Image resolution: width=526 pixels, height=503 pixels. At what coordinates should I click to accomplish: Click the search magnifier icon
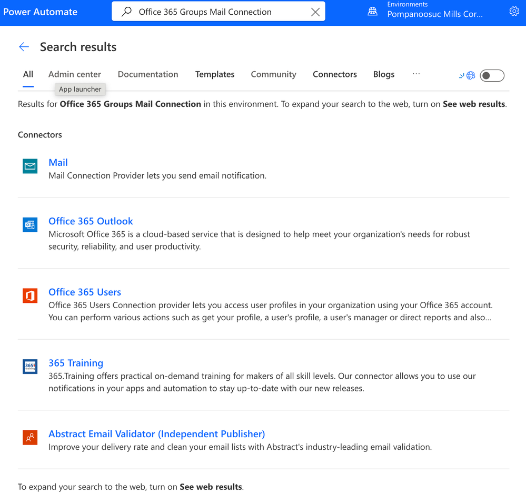pos(126,12)
